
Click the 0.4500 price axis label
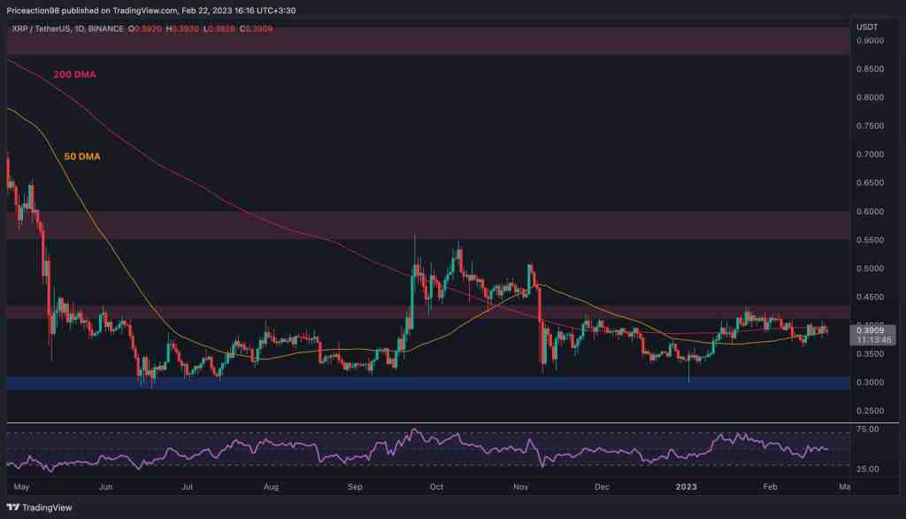coord(870,297)
